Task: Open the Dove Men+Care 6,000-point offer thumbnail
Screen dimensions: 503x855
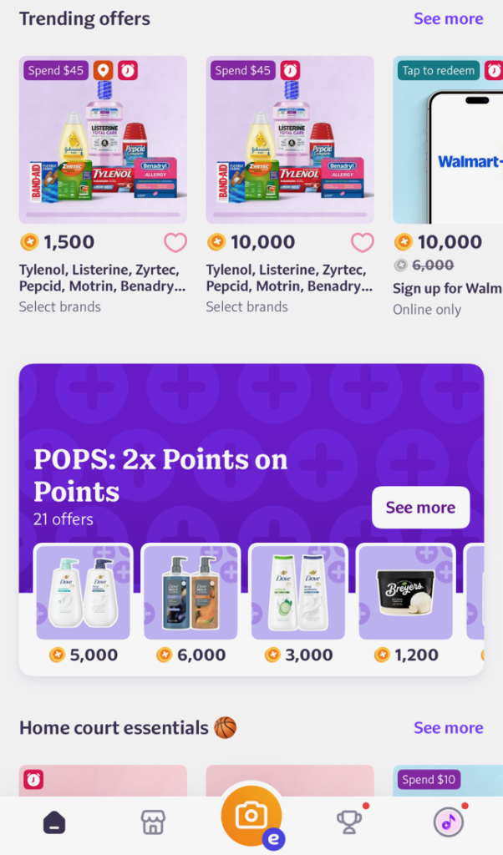Action: [191, 593]
